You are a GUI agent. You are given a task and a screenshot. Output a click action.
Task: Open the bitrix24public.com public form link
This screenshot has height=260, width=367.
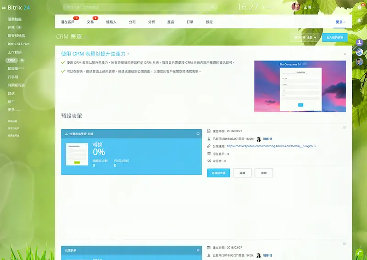(x=270, y=146)
